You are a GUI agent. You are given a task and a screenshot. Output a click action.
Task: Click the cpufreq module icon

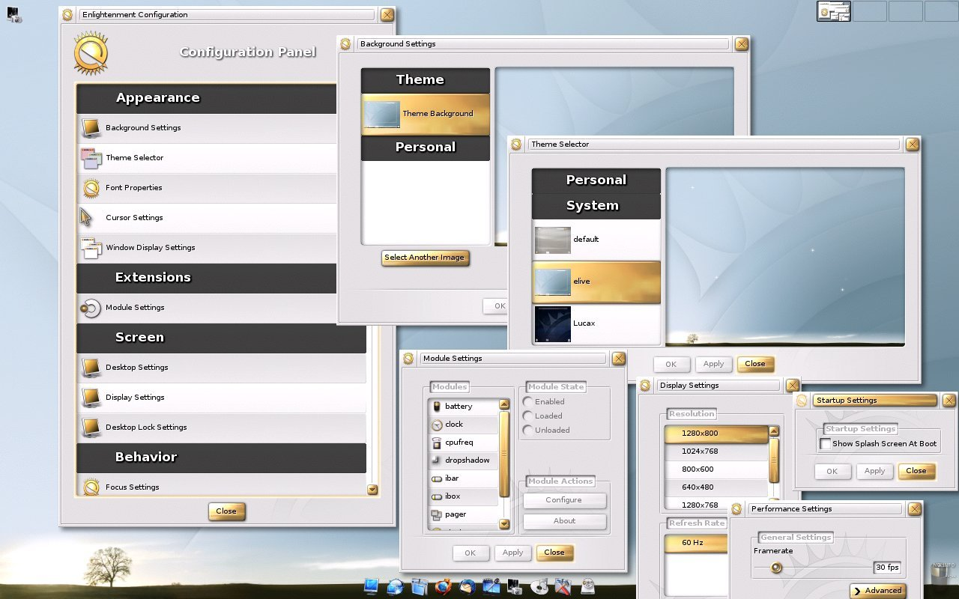tap(438, 443)
